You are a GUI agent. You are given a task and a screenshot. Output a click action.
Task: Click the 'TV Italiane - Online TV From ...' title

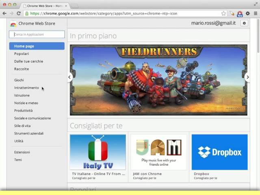tap(98, 174)
